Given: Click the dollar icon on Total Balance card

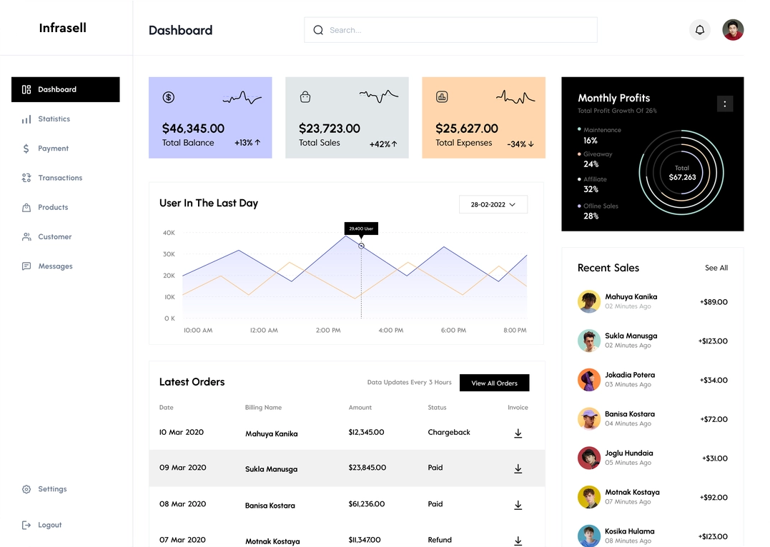Looking at the screenshot, I should (169, 97).
